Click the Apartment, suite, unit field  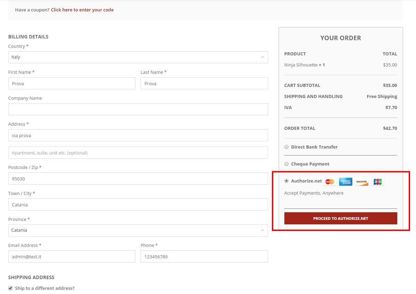(138, 153)
